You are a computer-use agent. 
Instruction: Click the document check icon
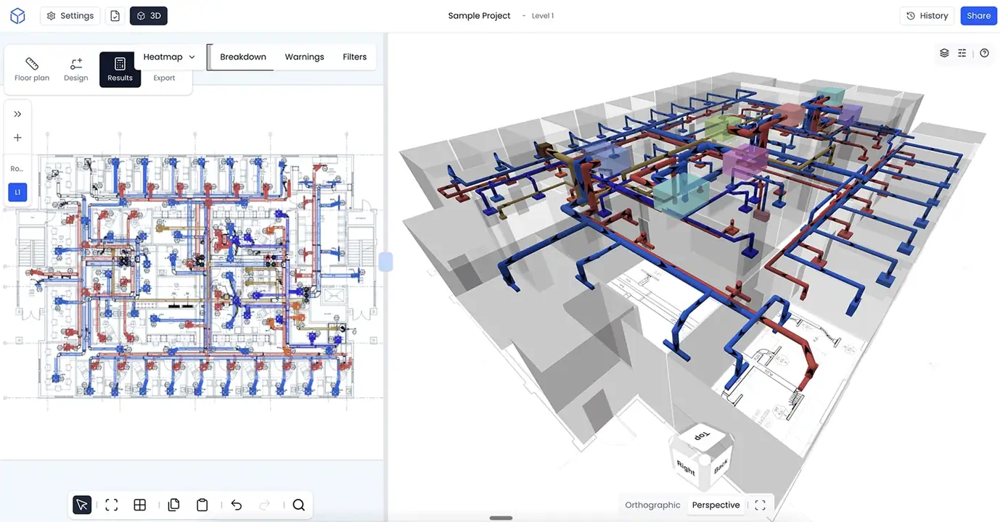tap(115, 16)
